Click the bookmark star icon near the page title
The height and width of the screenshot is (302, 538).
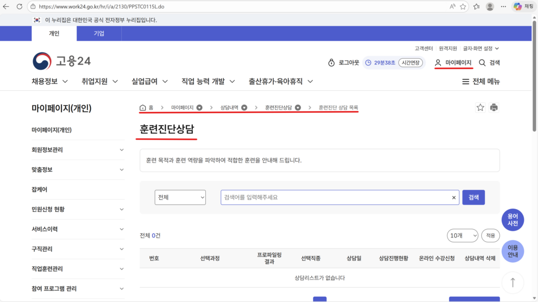point(480,107)
